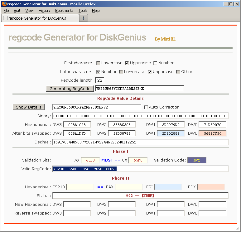Focus New Hexadecimal DW2 field

tap(122, 205)
